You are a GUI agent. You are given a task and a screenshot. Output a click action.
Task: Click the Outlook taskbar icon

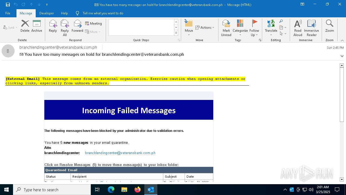(151, 190)
